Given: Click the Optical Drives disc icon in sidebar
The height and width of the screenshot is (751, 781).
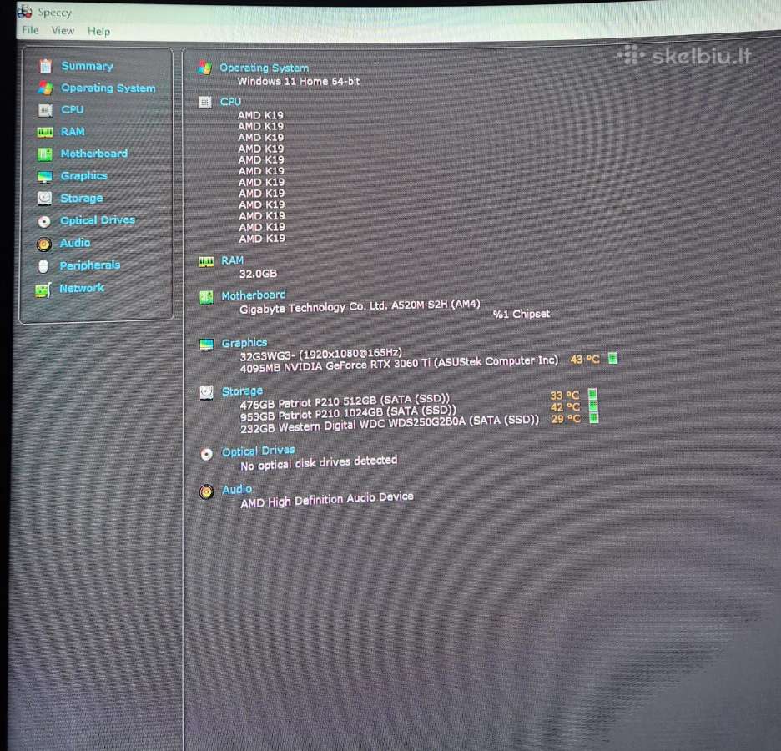Looking at the screenshot, I should 44,221.
